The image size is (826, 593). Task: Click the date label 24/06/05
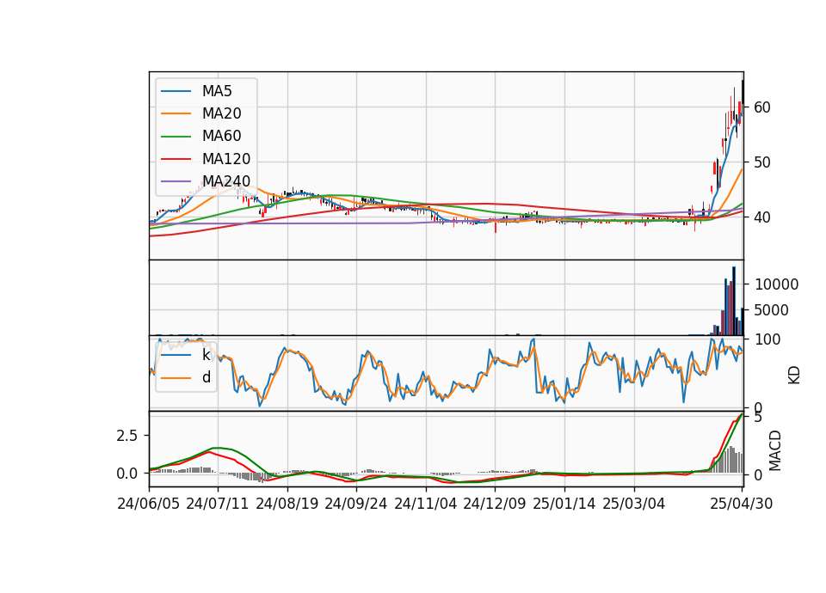coord(149,504)
